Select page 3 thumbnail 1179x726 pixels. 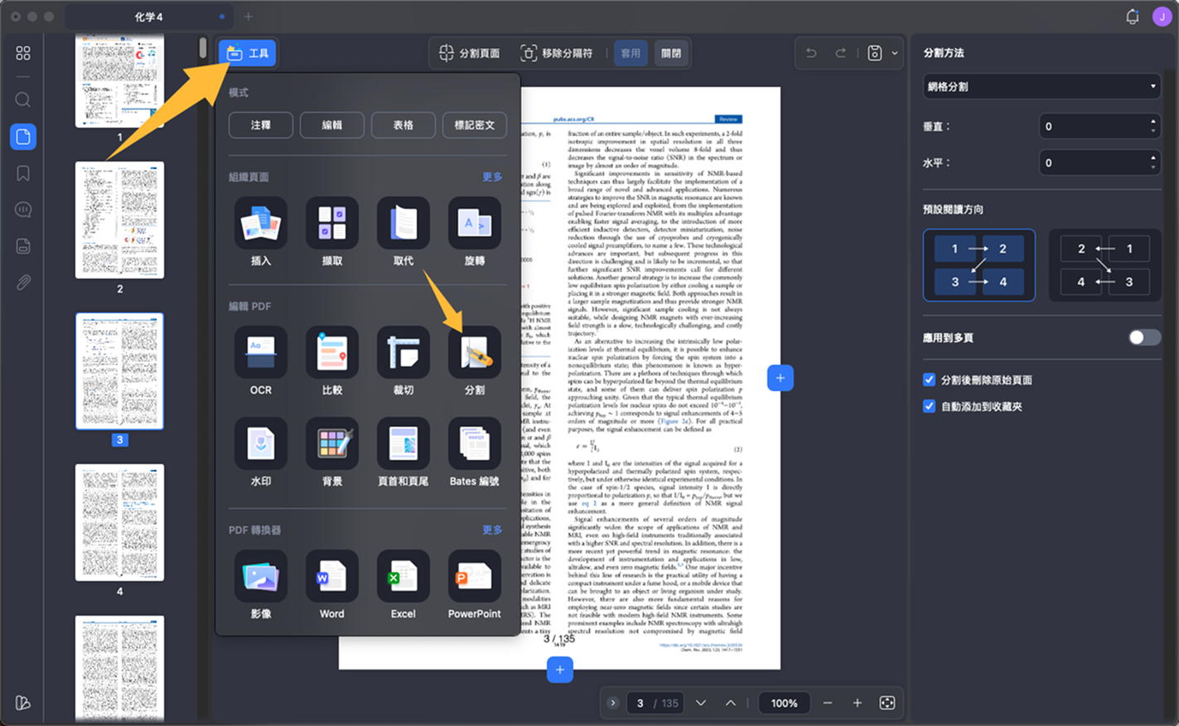[119, 371]
